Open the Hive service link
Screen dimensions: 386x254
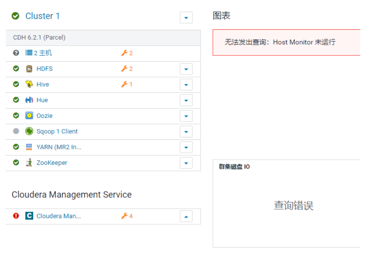[x=43, y=84]
